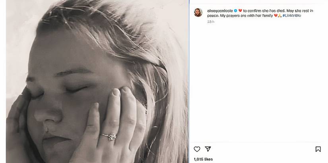
Task: Click the red heart emoji after "family"
Action: point(274,16)
